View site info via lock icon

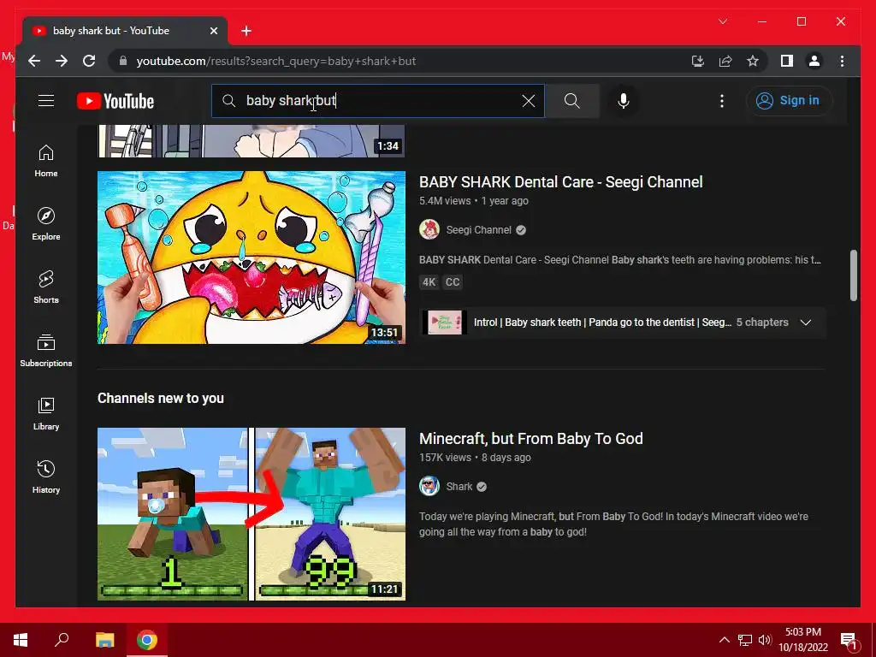[x=123, y=61]
